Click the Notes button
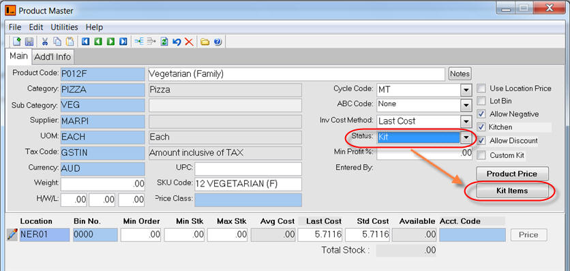The width and height of the screenshot is (570, 271). click(x=460, y=74)
